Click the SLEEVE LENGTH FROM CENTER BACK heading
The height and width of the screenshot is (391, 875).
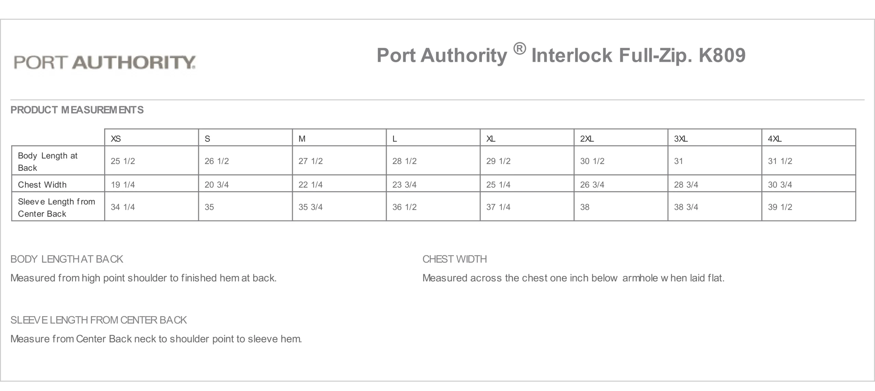(x=98, y=320)
